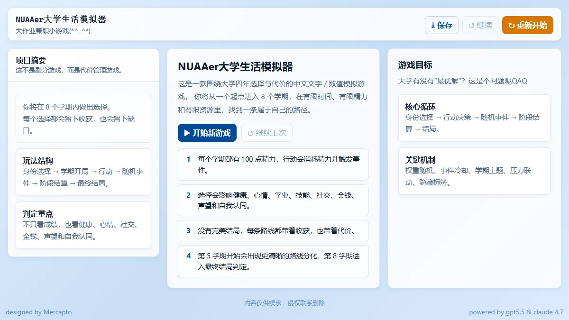Click the 保存 save button
The width and height of the screenshot is (569, 320).
pos(441,25)
